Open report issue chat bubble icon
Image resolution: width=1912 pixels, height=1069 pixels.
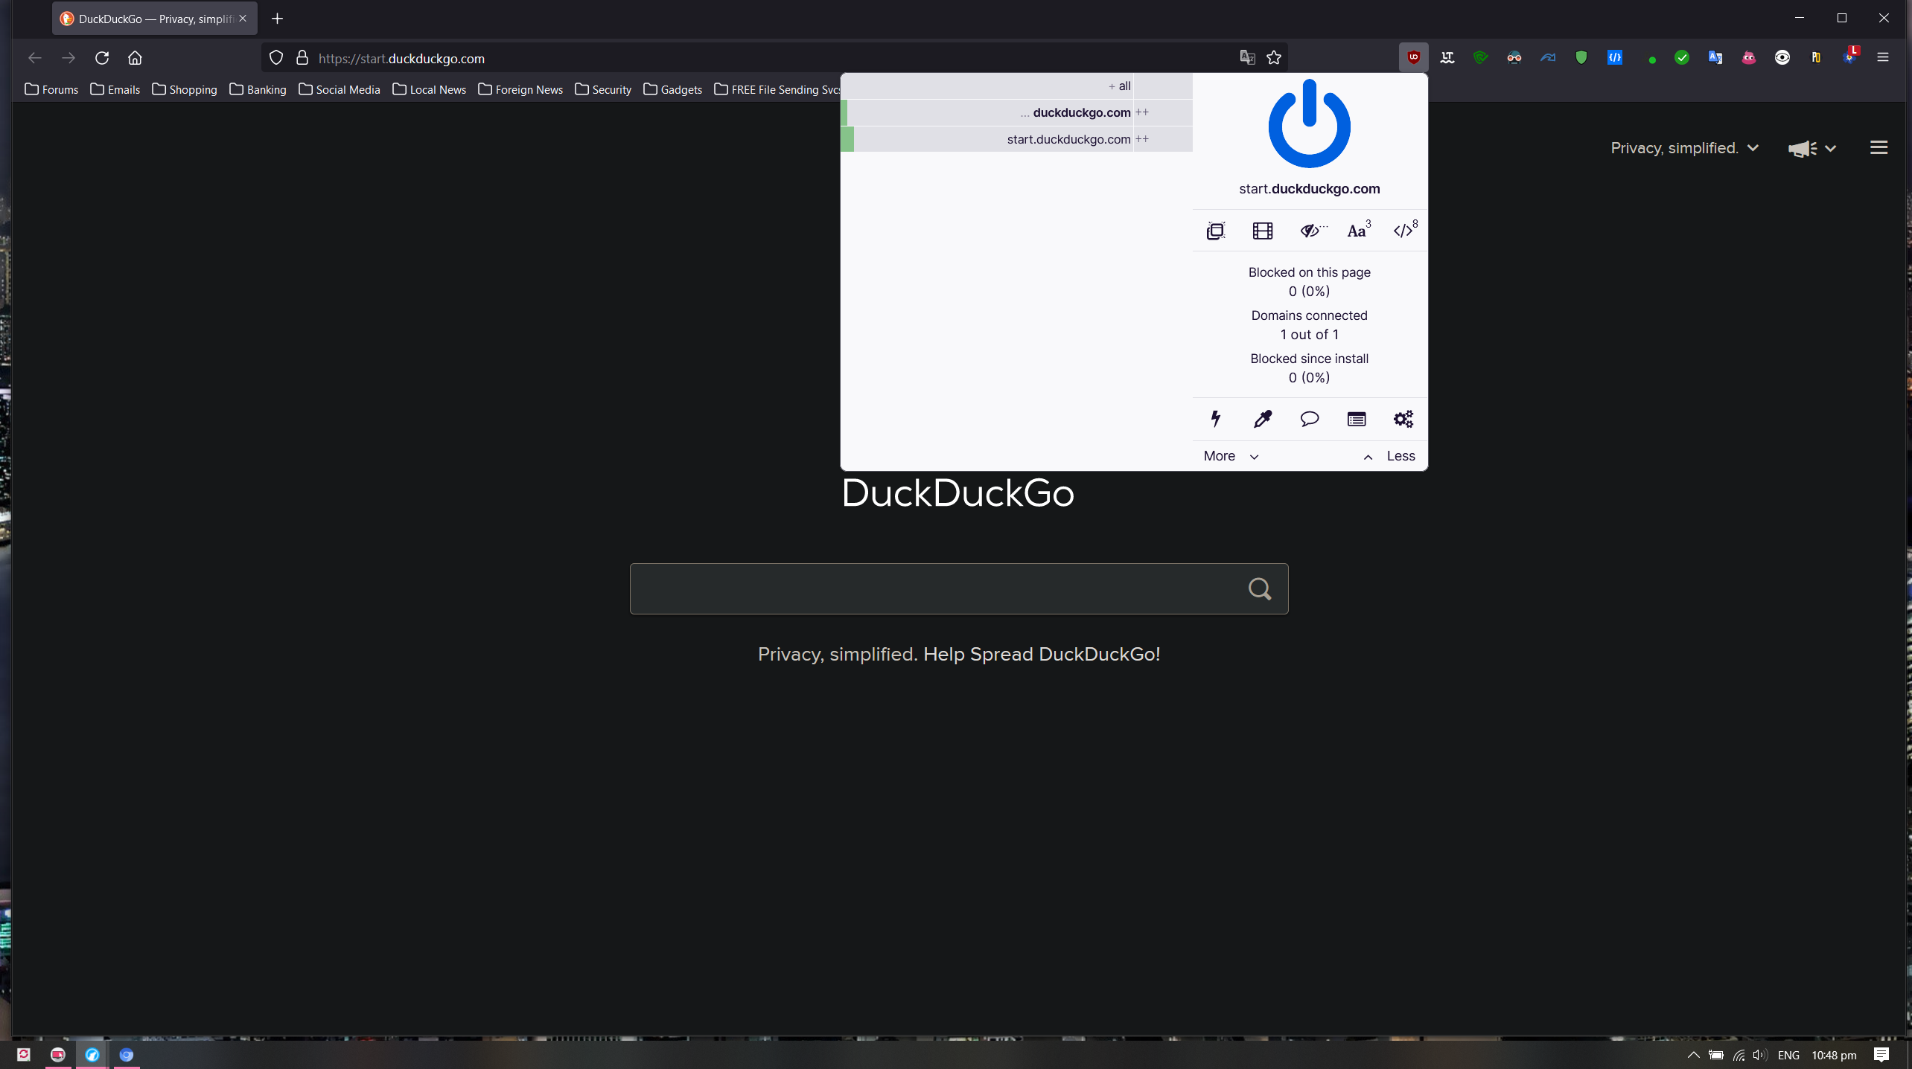click(1309, 419)
